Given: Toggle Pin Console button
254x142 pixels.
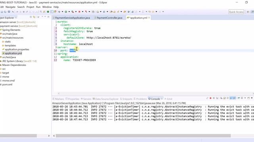Looking at the screenshot, I should [239, 98].
